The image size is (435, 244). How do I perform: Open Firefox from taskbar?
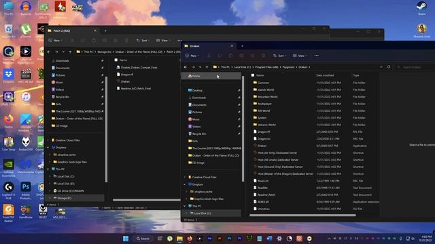pyautogui.click(x=190, y=239)
